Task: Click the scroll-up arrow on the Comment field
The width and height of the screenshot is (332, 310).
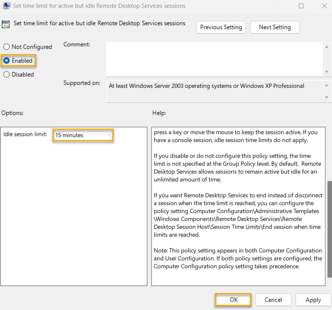Action: pyautogui.click(x=327, y=46)
